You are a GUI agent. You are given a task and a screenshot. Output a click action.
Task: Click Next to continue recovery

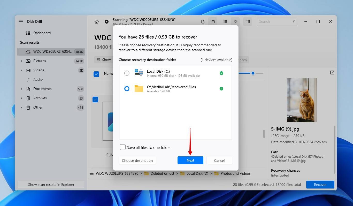coord(190,160)
